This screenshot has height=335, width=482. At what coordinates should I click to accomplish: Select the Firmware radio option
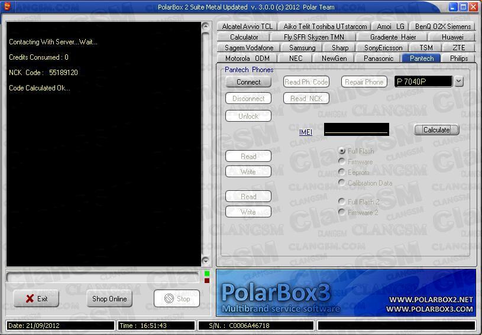click(x=342, y=161)
